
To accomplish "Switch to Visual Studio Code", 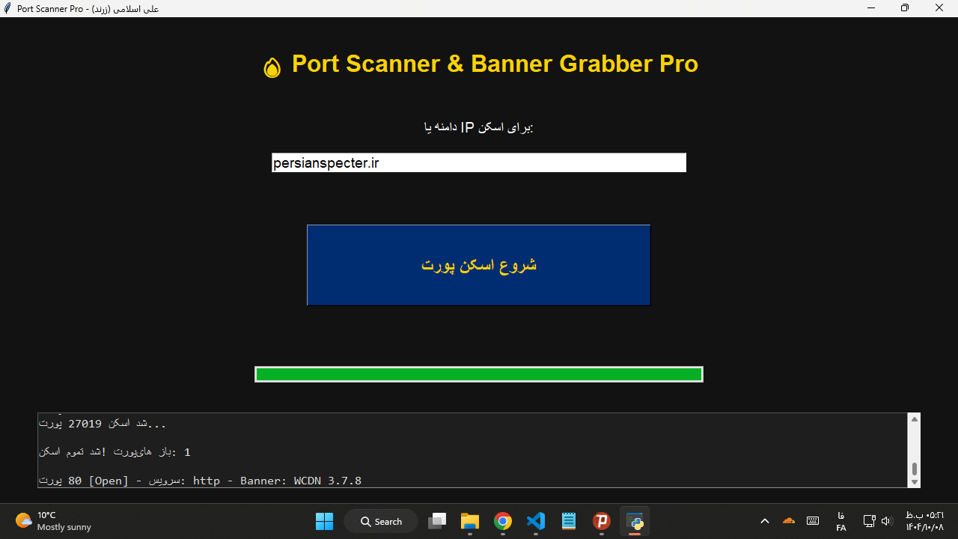I will (x=536, y=521).
